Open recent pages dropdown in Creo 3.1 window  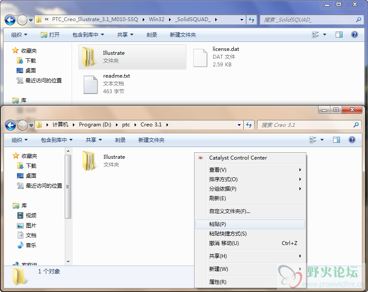pyautogui.click(x=31, y=126)
